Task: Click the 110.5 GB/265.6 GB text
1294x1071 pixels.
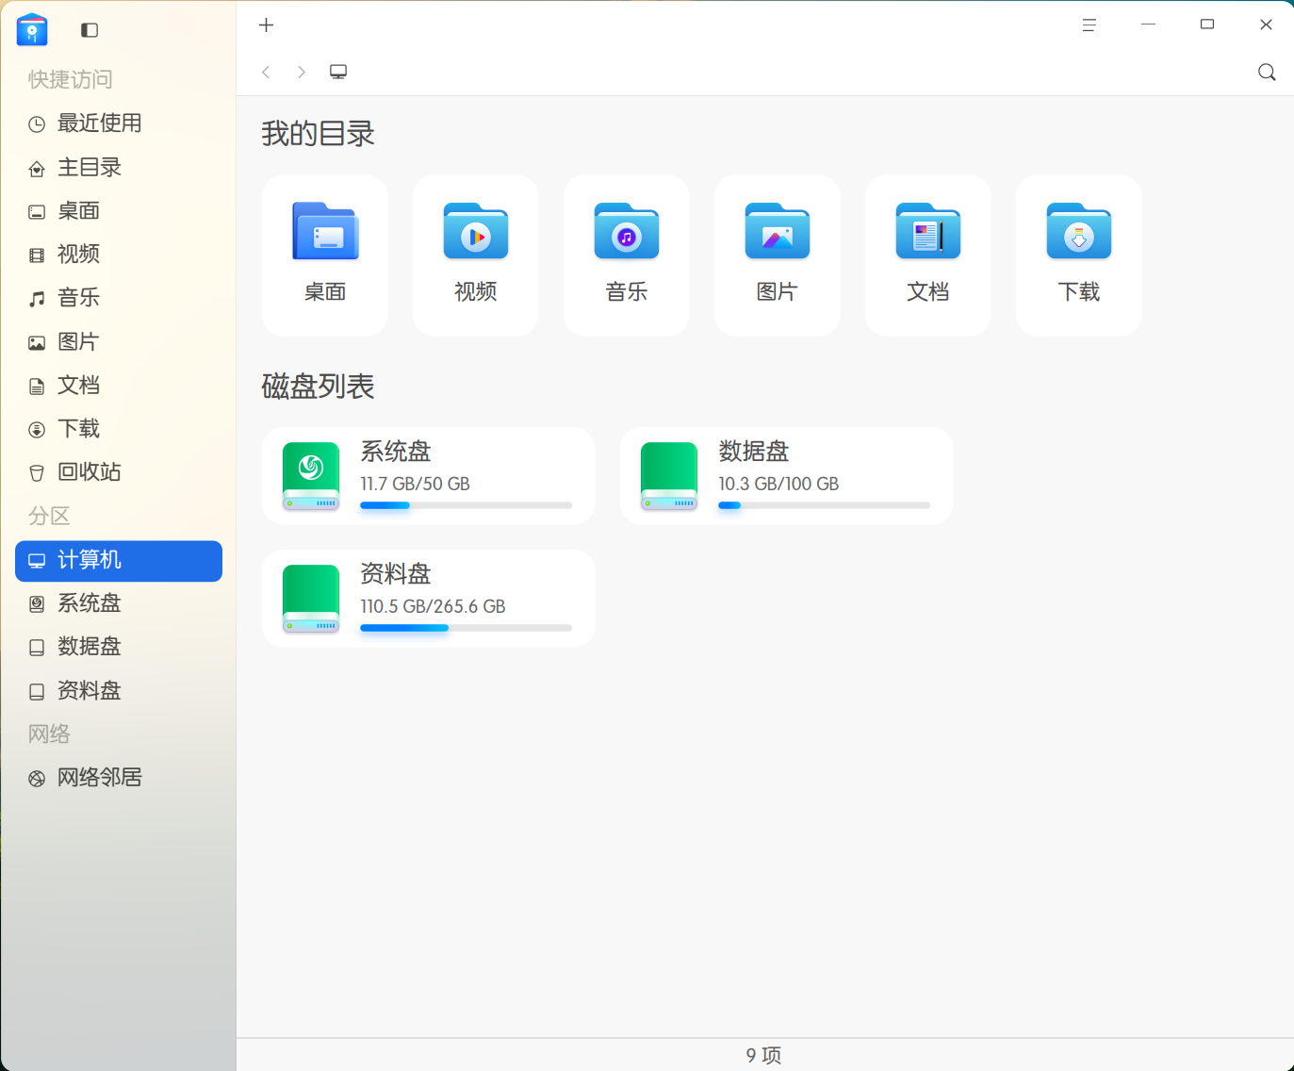Action: click(x=433, y=606)
